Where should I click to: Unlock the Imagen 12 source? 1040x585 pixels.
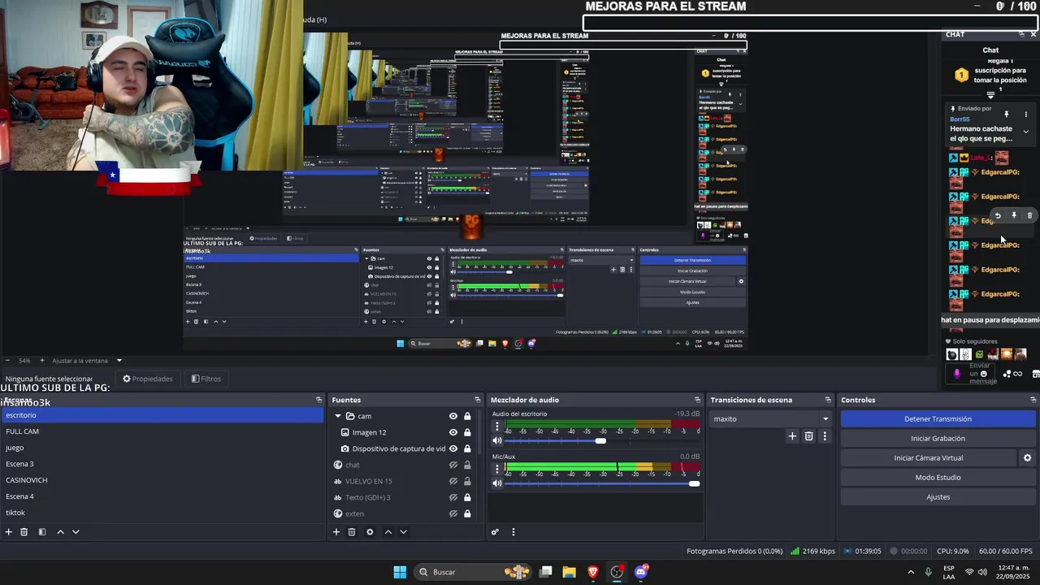coord(467,432)
